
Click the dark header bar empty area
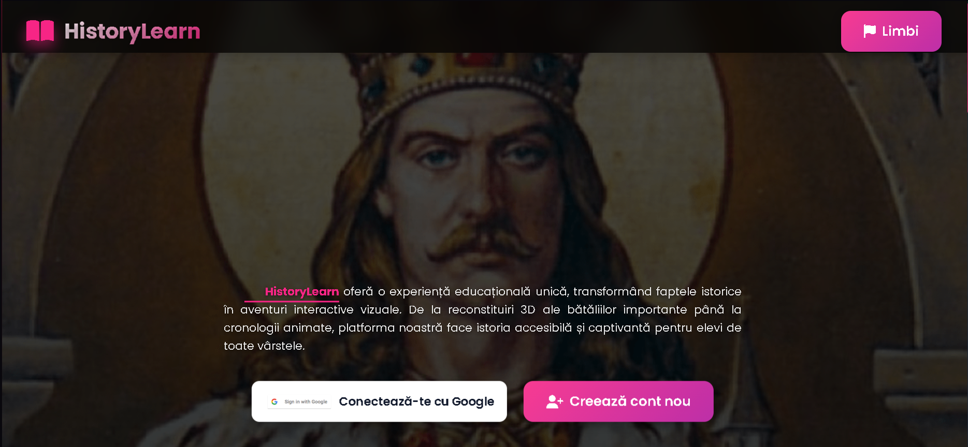pyautogui.click(x=518, y=27)
